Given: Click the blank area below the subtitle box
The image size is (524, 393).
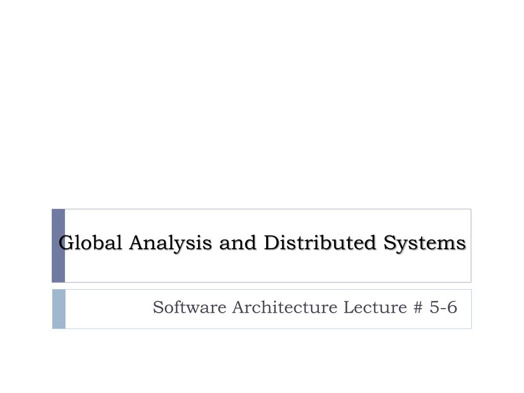Looking at the screenshot, I should [x=262, y=361].
